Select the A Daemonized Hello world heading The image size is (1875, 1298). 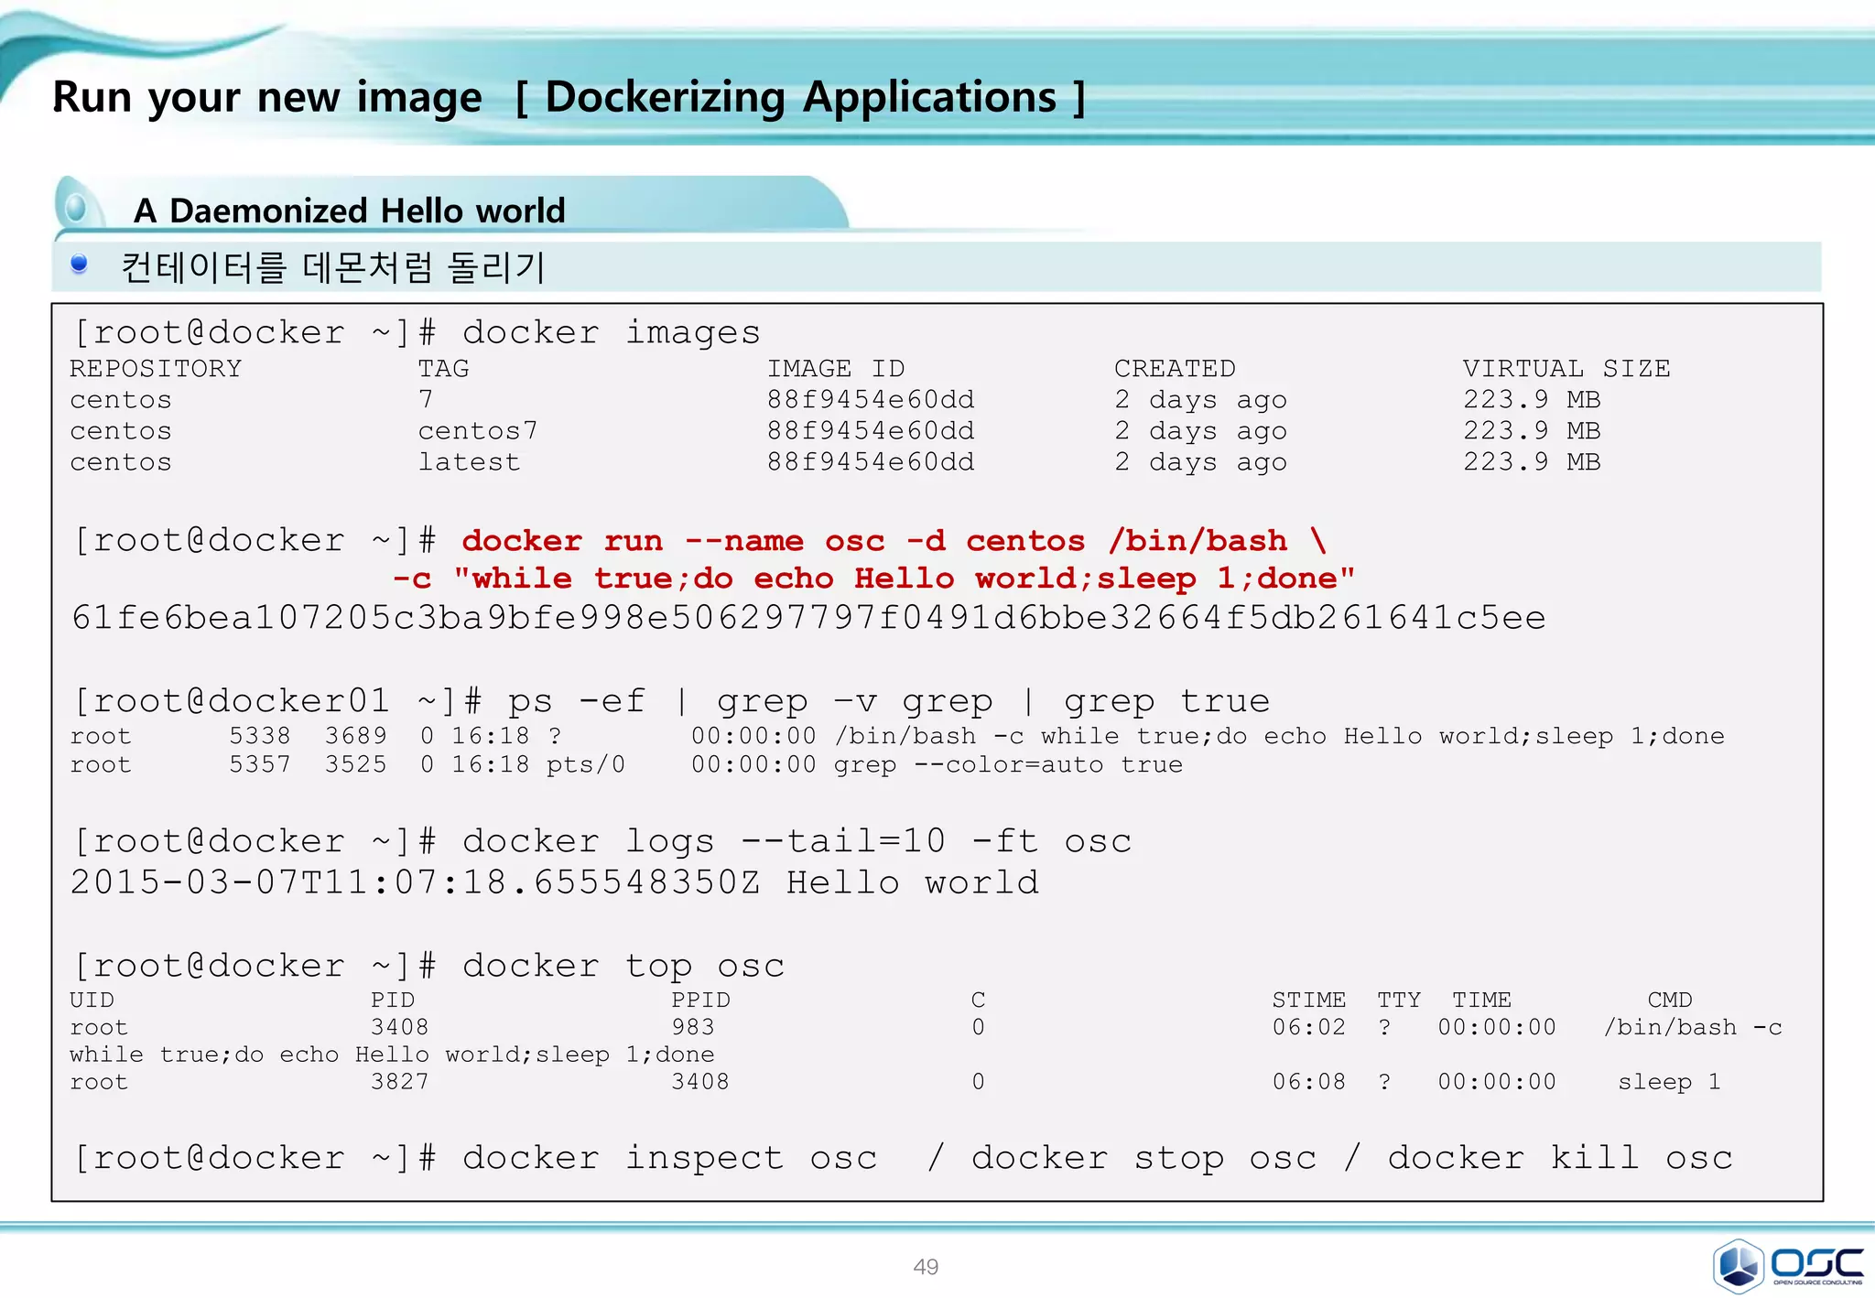pyautogui.click(x=349, y=211)
